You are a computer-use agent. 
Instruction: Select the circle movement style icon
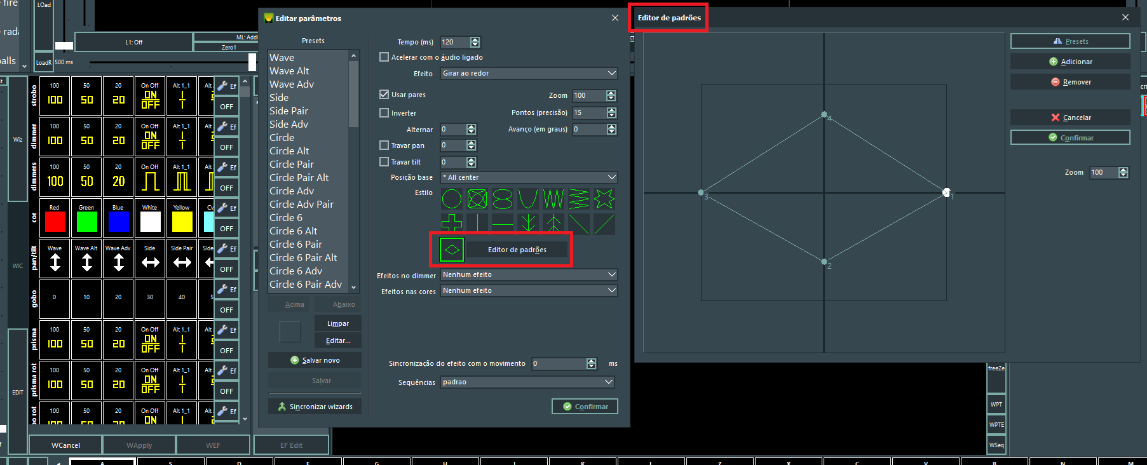451,199
